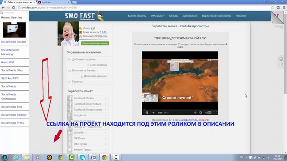Click the video progress bar
Image resolution: width=287 pixels, height=161 pixels.
(180, 110)
